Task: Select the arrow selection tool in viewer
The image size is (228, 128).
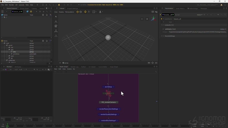Action: pyautogui.click(x=56, y=16)
